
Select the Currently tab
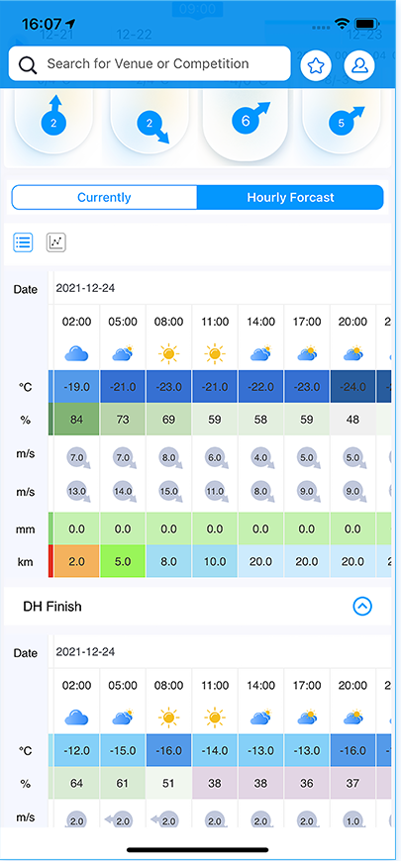coord(104,198)
